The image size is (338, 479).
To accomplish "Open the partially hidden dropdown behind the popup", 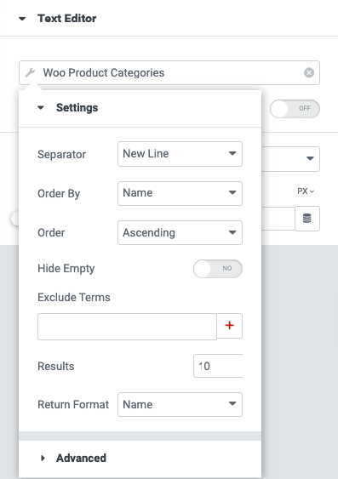I will tap(290, 159).
